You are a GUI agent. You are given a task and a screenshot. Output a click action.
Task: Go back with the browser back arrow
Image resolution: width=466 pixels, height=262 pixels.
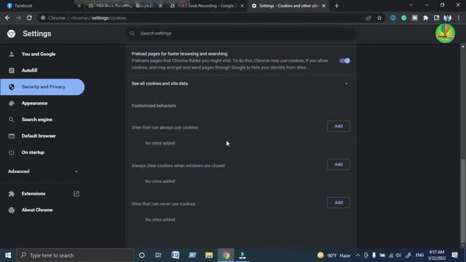tap(7, 17)
